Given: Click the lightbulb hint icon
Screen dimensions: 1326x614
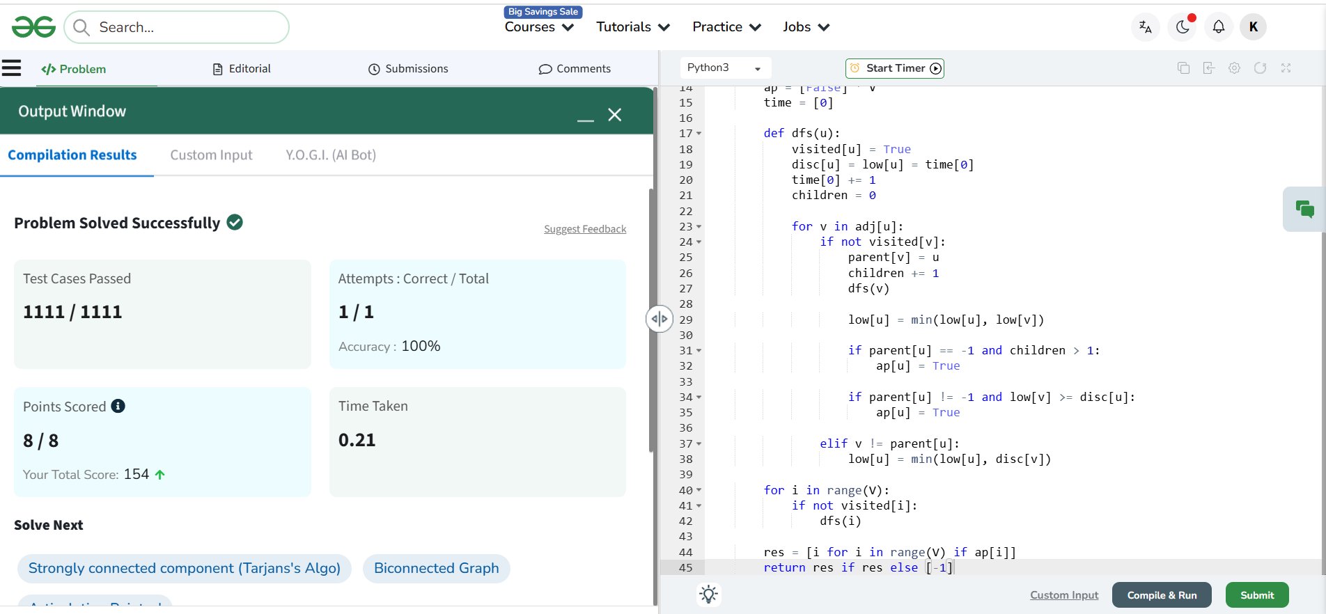Looking at the screenshot, I should pos(708,595).
